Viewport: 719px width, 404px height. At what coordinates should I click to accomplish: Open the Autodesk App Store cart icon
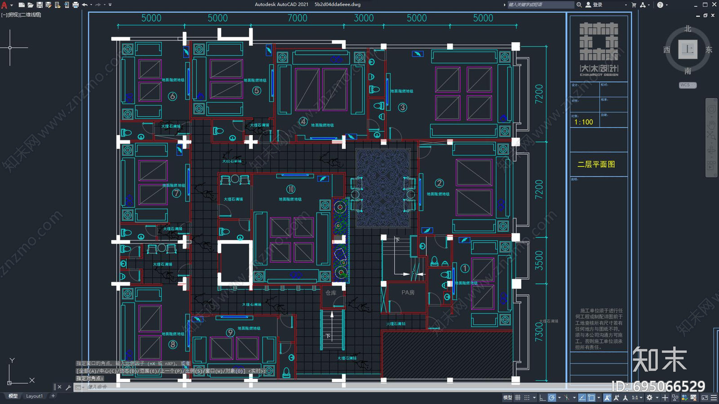[x=634, y=4]
